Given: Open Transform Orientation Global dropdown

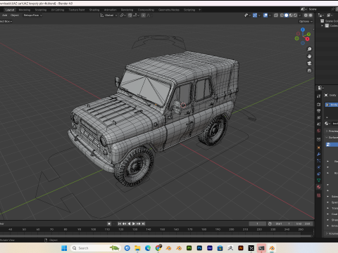Looking at the screenshot, I should coord(108,15).
